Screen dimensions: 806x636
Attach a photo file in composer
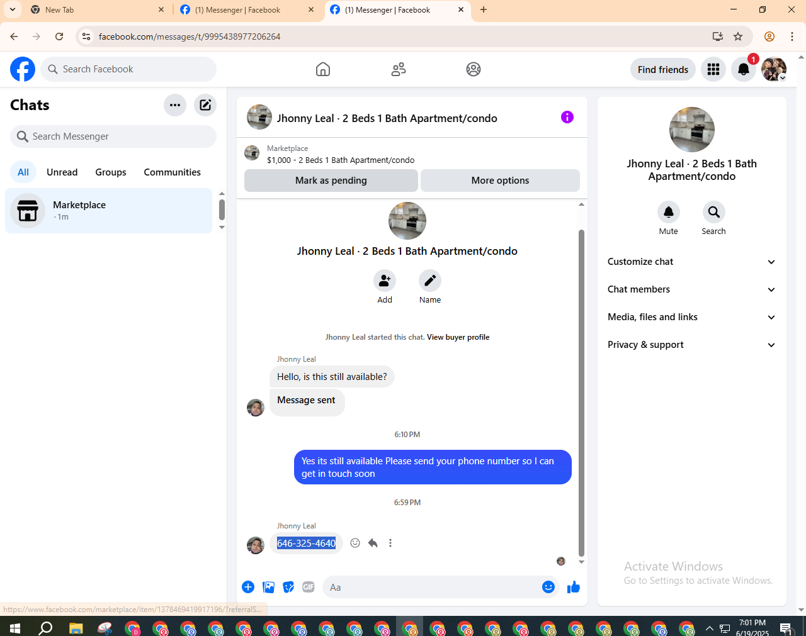(268, 587)
